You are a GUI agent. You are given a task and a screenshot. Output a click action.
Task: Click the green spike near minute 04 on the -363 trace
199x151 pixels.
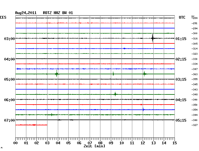coord(57,74)
